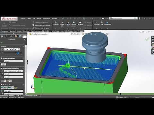Switch to the SOLIDWORKS CAM tab

(71, 31)
